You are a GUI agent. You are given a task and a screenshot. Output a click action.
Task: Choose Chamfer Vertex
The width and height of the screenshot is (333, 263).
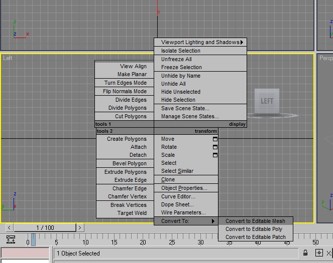pyautogui.click(x=125, y=196)
